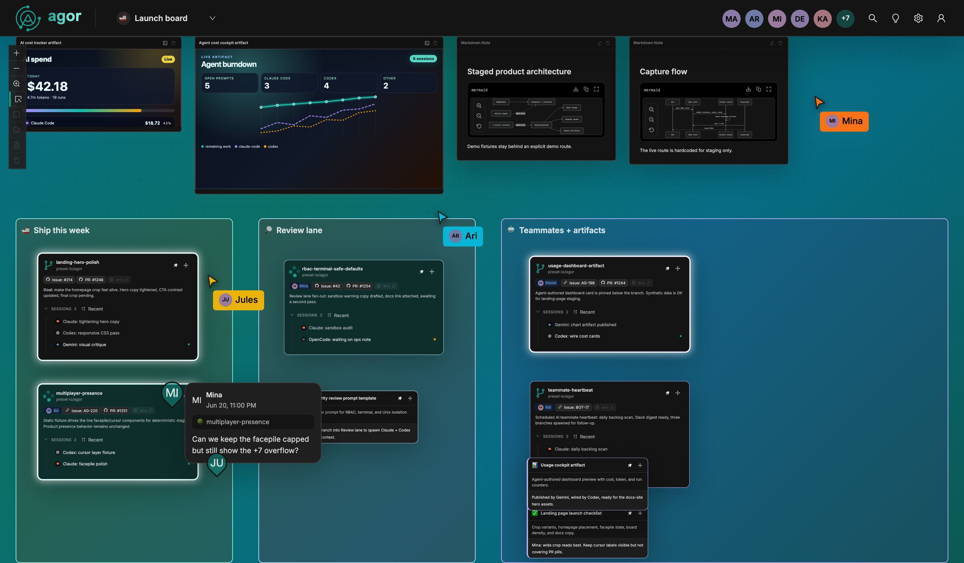Fullscreen the Staged product architecture mermaid diagram
Image resolution: width=964 pixels, height=563 pixels.
(597, 89)
